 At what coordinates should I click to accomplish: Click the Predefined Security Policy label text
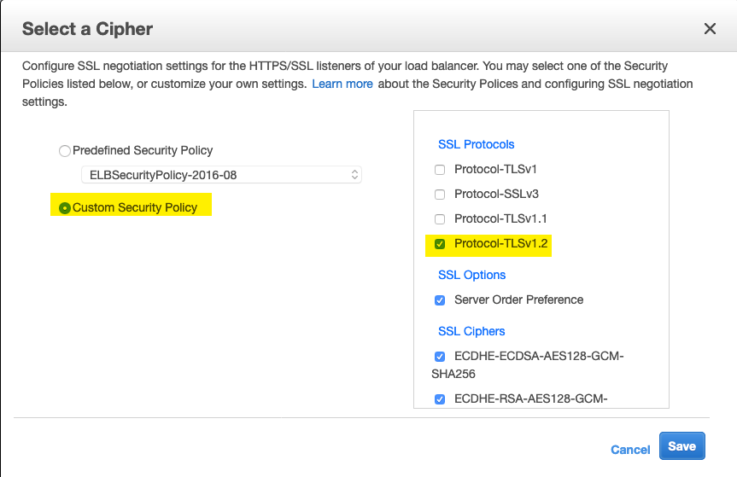[143, 150]
